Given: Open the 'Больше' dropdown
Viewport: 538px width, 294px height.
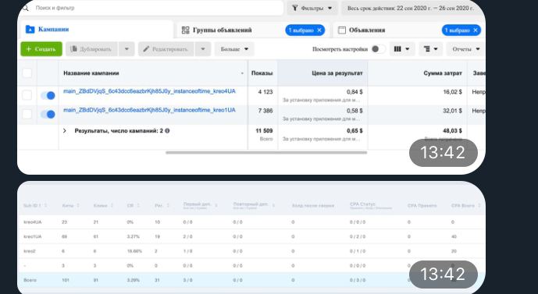Looking at the screenshot, I should [234, 49].
